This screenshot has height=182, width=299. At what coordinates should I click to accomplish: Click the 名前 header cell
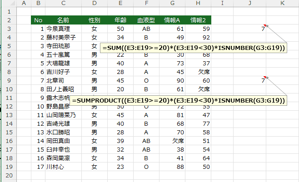pos(63,20)
